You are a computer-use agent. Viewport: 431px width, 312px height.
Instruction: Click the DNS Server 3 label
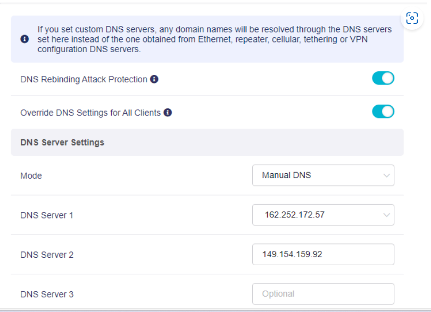click(47, 294)
